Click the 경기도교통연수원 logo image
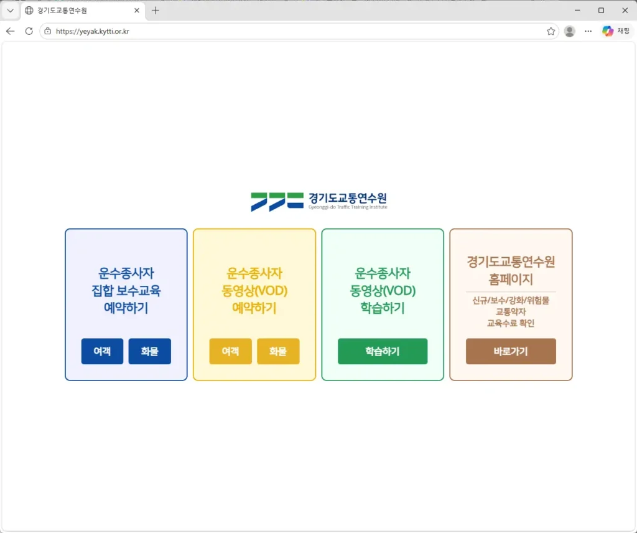Viewport: 637px width, 533px height. (x=318, y=201)
